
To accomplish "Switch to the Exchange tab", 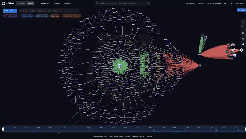I will 21,4.
